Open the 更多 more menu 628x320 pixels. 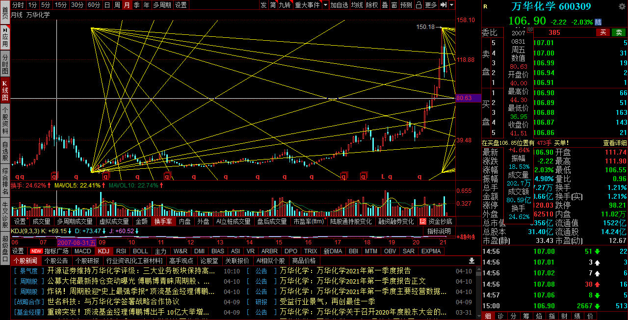pos(431,5)
